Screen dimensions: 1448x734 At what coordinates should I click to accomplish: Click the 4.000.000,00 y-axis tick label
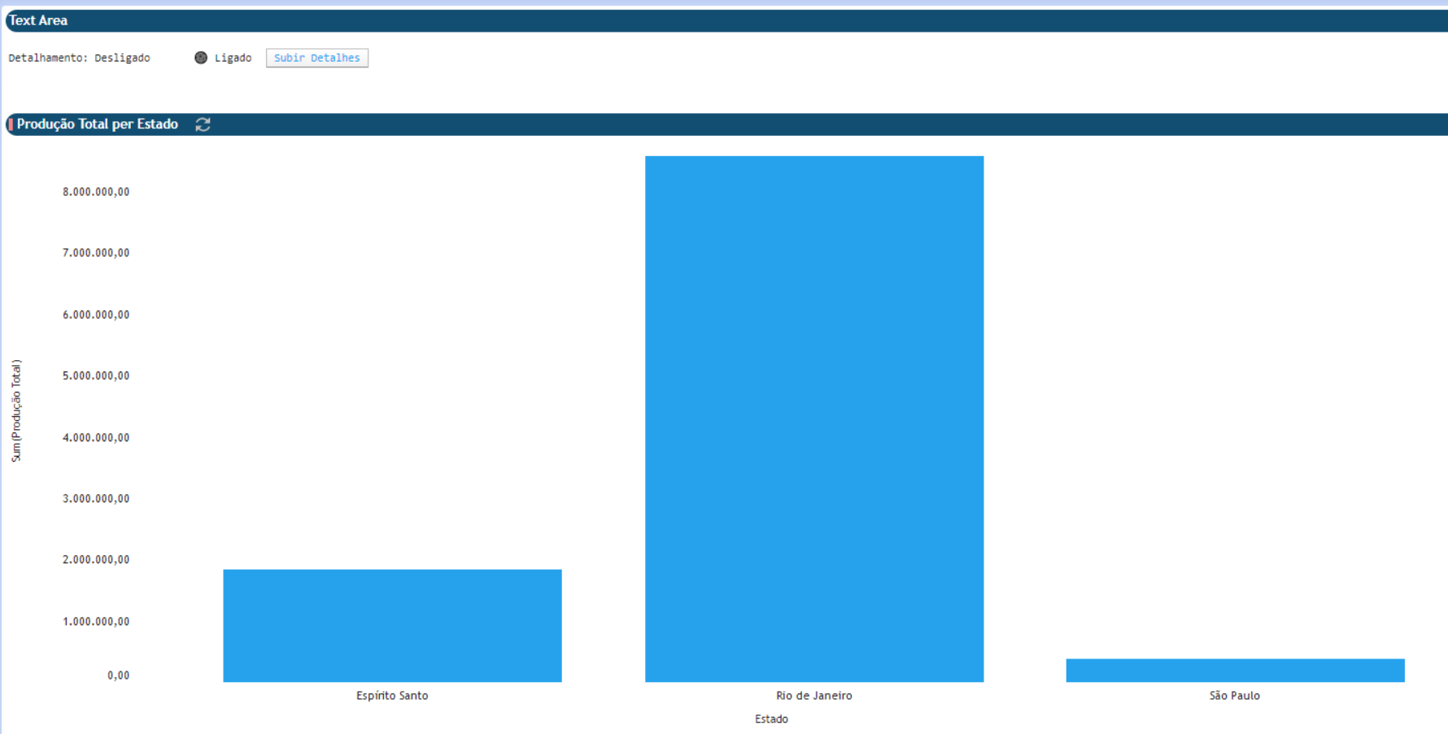[x=96, y=437]
